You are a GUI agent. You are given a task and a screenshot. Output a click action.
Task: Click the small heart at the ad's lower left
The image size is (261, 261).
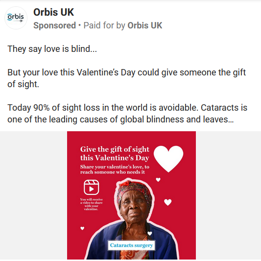[x=82, y=228]
